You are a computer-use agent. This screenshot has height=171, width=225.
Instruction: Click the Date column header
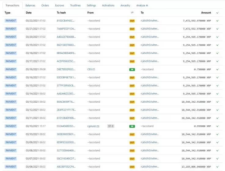tap(29, 13)
